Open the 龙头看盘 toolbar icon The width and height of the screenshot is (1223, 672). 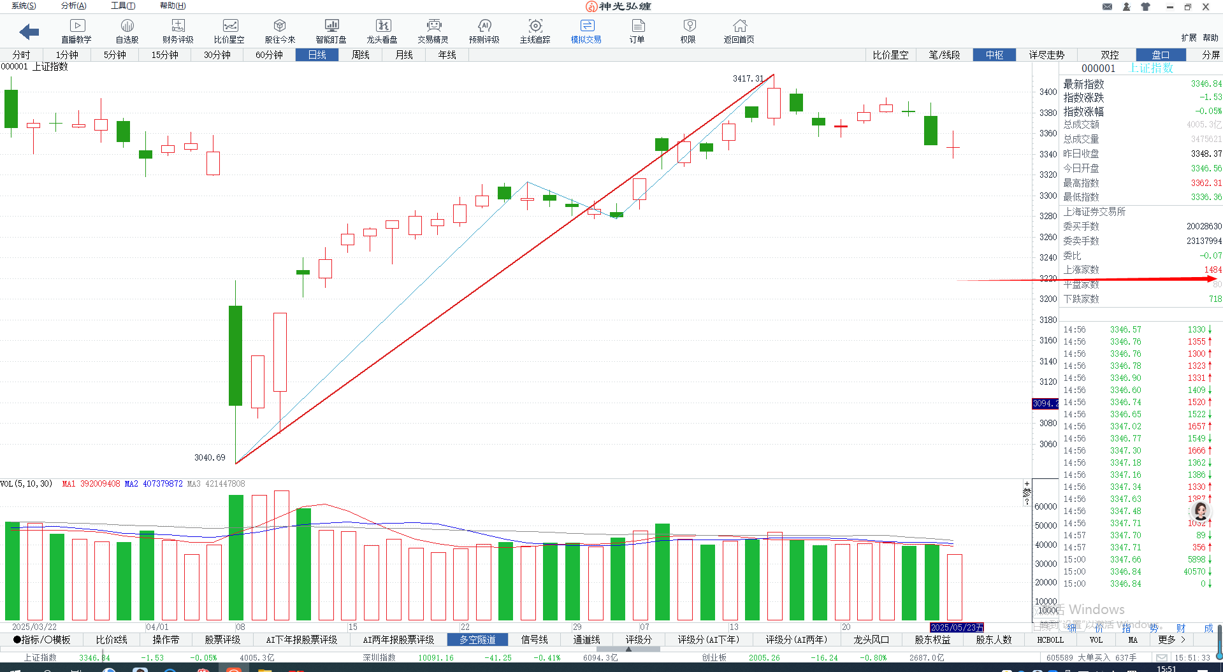pos(382,31)
